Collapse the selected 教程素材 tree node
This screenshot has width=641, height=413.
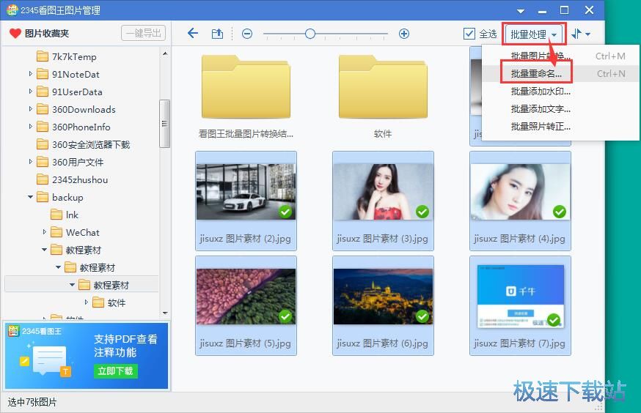(x=73, y=285)
